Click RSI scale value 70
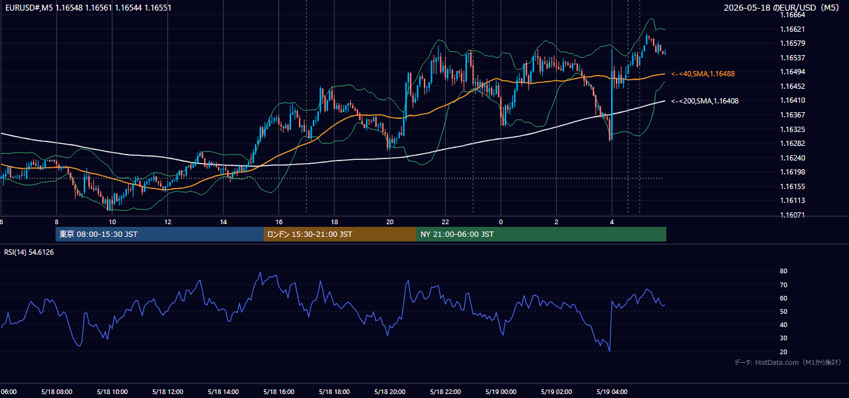849x398 pixels. (x=783, y=285)
